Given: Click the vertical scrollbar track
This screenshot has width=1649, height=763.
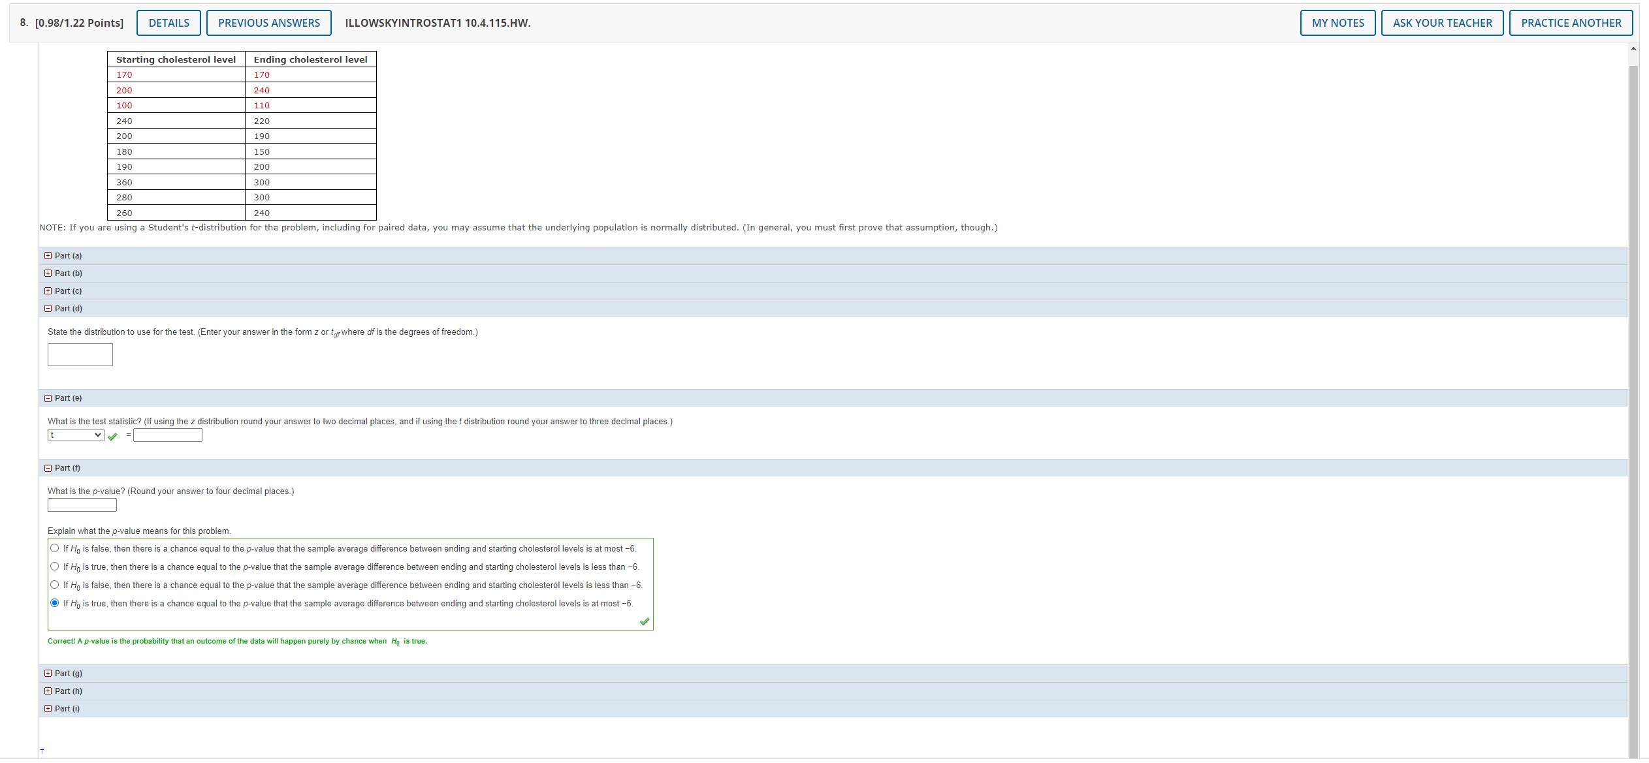Looking at the screenshot, I should coord(1634,392).
